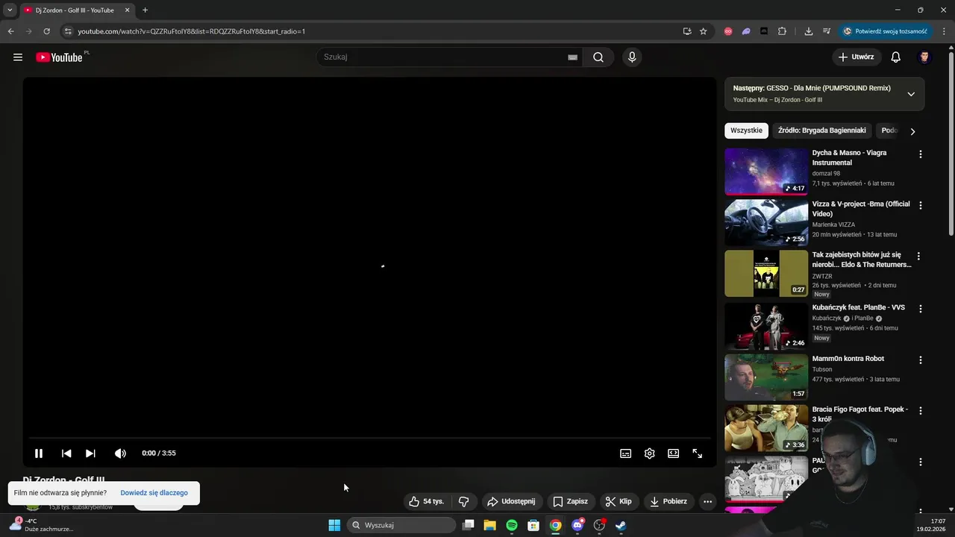The width and height of the screenshot is (955, 537).
Task: Open Chrome downloads icon
Action: (809, 31)
